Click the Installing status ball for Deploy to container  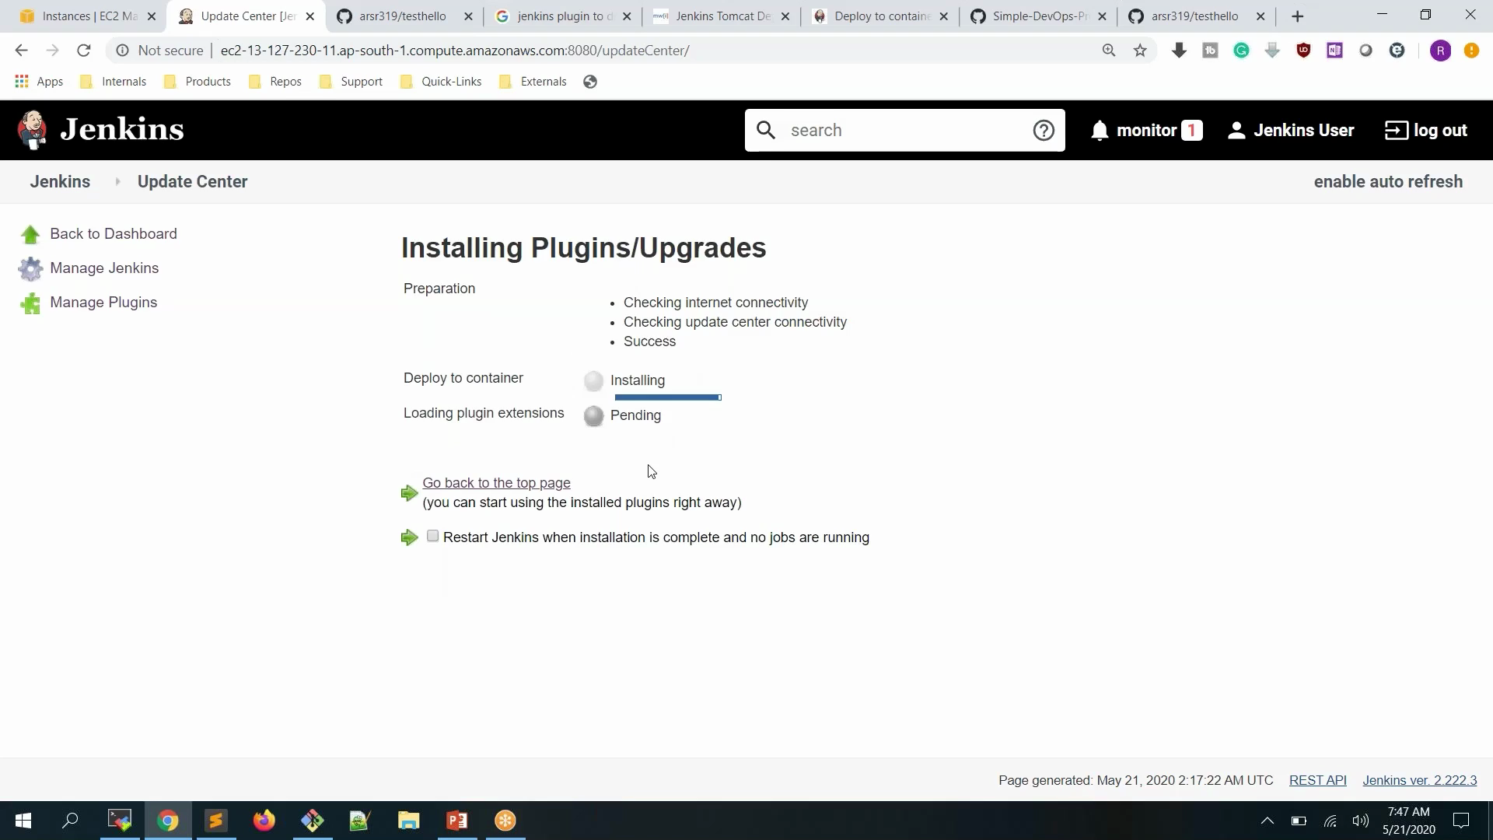tap(593, 381)
